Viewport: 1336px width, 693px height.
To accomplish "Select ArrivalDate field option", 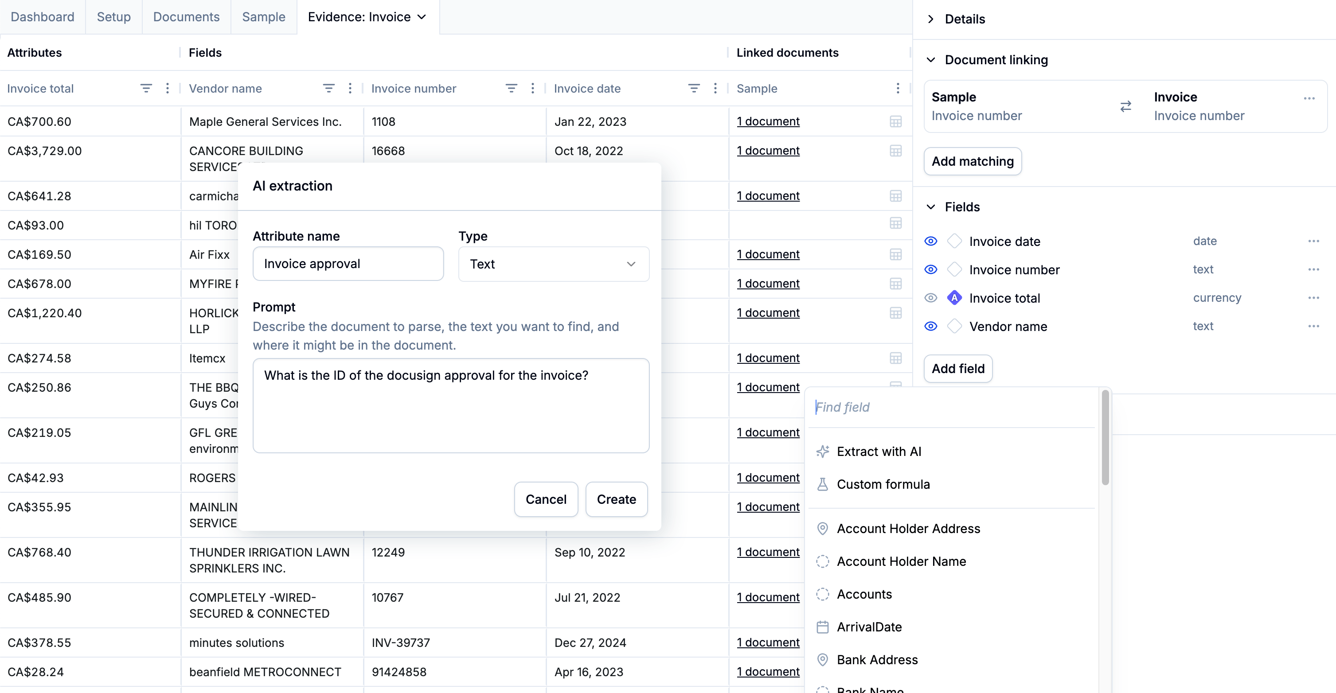I will [952, 627].
